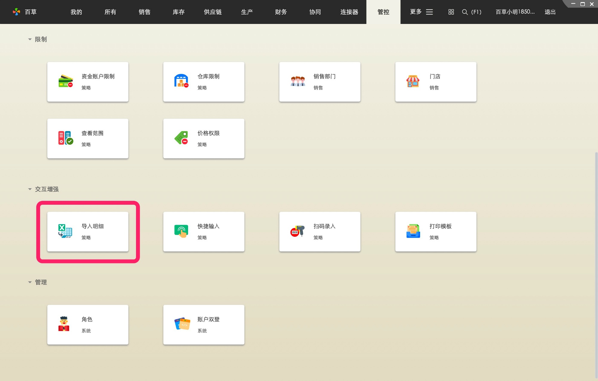This screenshot has width=598, height=381.
Task: Collapse the 限制 section
Action: (x=30, y=39)
